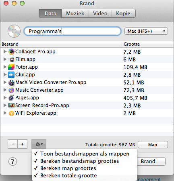The image size is (174, 181).
Task: Add files with the plus button
Action: click(23, 144)
